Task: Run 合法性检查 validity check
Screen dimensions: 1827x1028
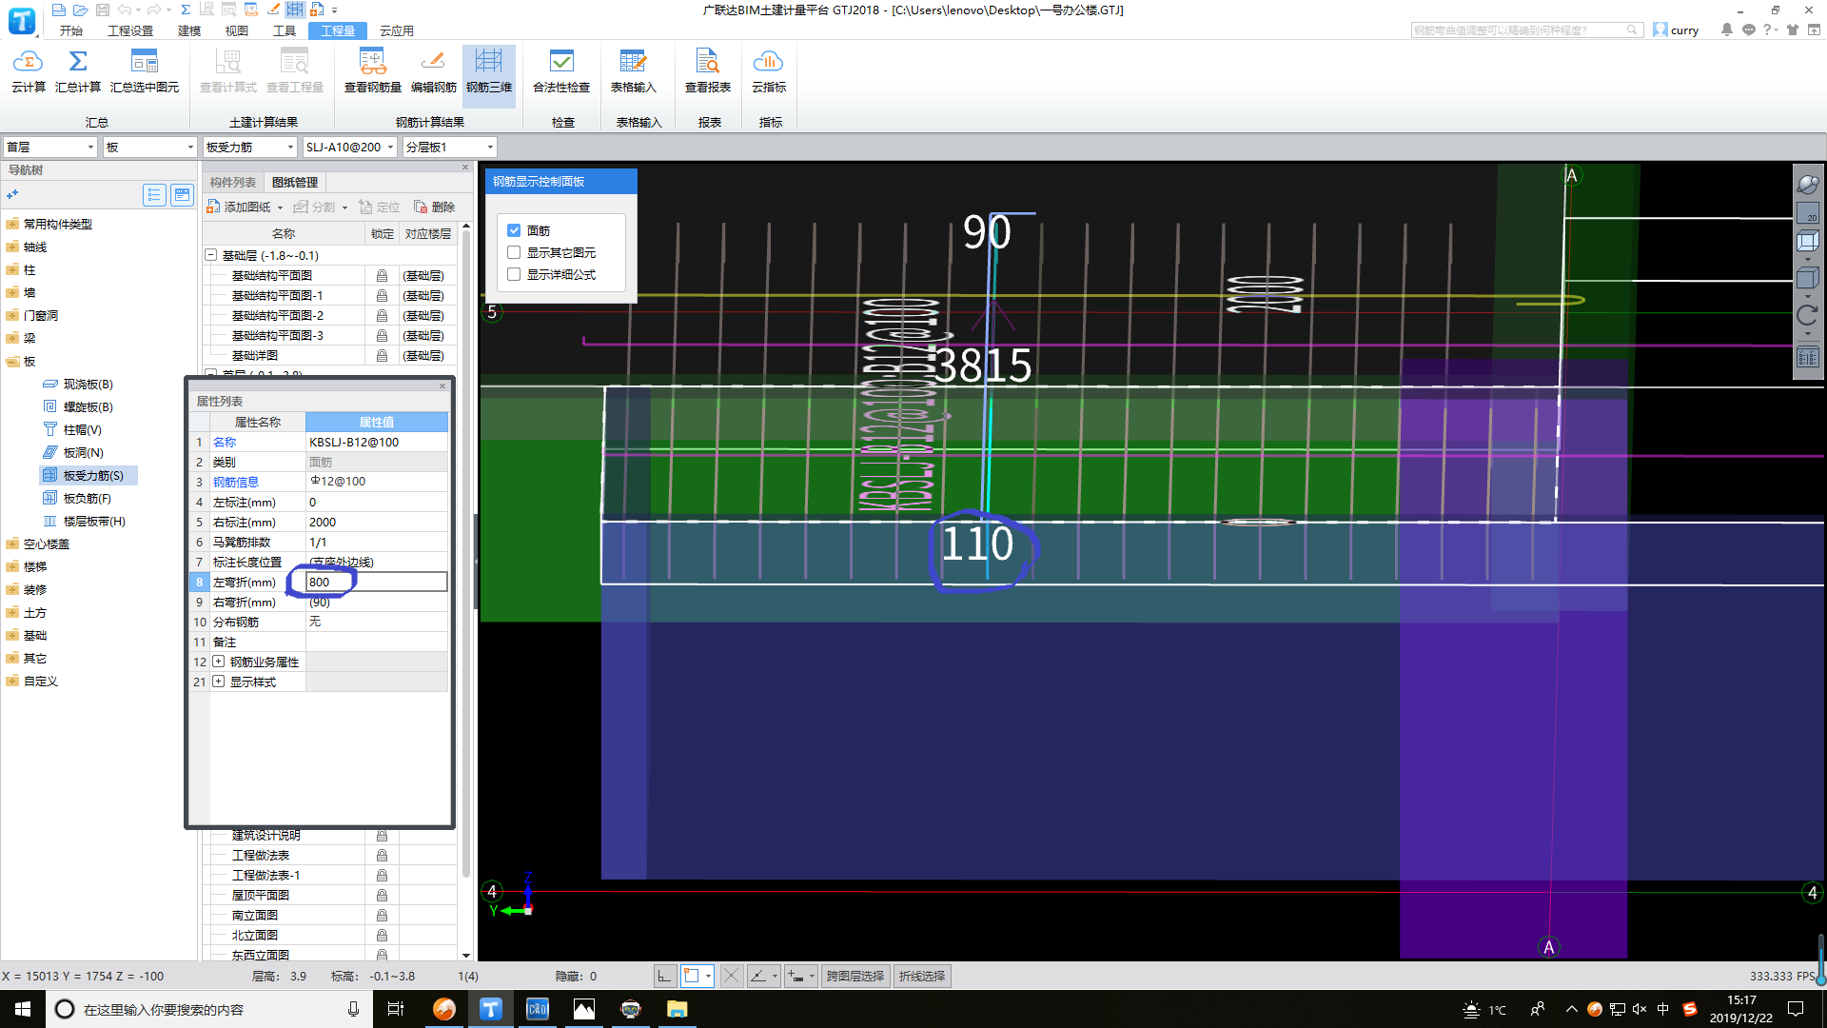Action: (x=561, y=71)
